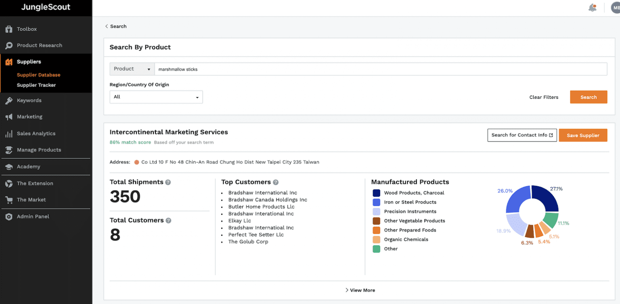Open the Keywords tool from the sidebar
The image size is (620, 304).
[x=9, y=100]
